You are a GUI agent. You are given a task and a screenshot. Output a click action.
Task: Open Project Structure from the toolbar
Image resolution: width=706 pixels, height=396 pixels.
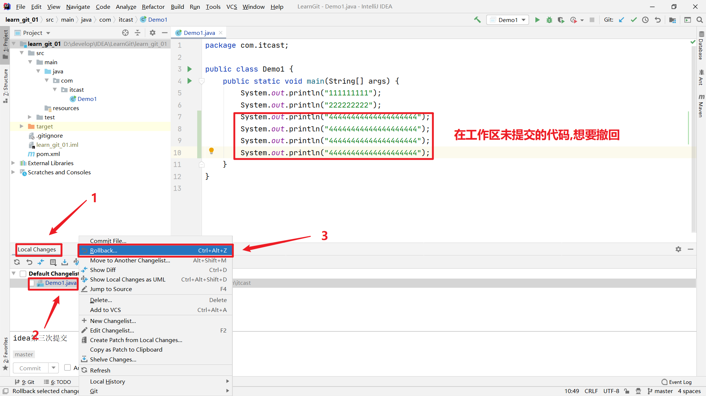pyautogui.click(x=673, y=20)
